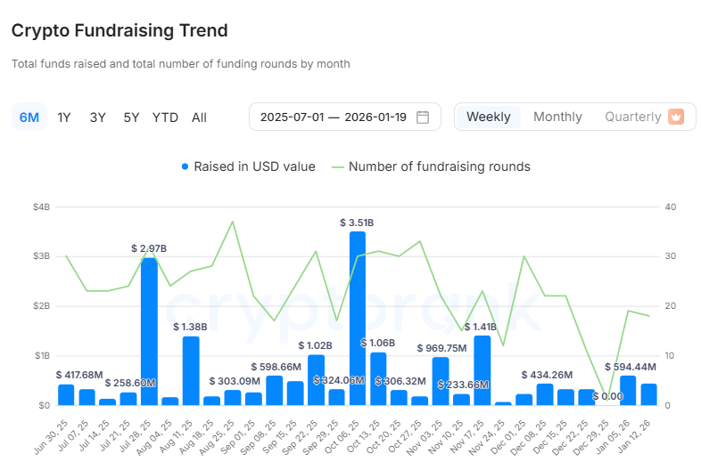Select the 1Y time range
This screenshot has height=470, width=701.
[x=64, y=117]
